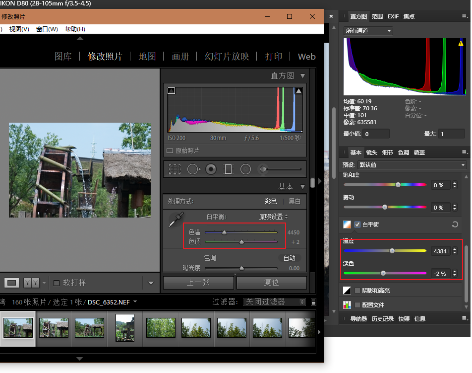Open the 镜头 tab
Screen dimensions: 472x373
click(371, 152)
